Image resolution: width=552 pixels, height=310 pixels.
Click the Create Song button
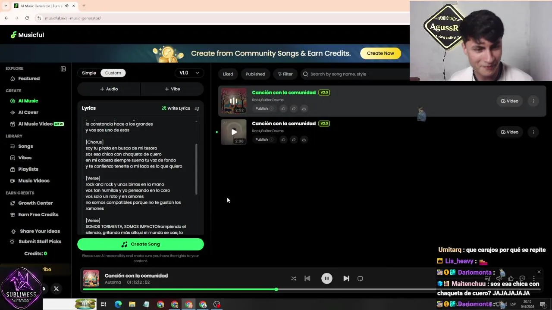(x=141, y=244)
